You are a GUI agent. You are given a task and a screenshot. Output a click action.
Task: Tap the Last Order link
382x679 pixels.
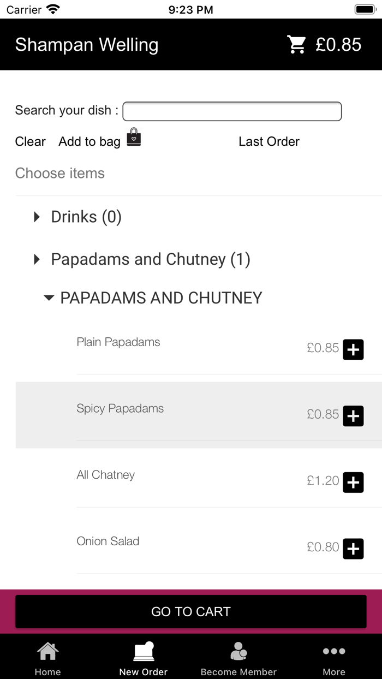point(269,142)
